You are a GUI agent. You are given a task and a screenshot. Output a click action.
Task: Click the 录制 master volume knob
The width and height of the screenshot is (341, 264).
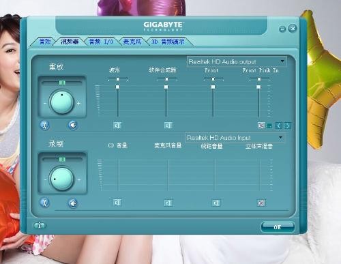click(x=62, y=179)
